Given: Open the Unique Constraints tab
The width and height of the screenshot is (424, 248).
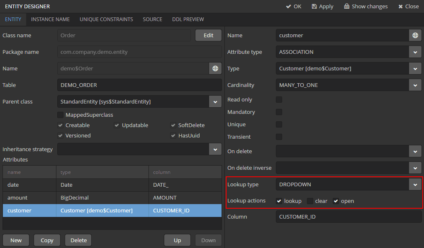Looking at the screenshot, I should pos(106,19).
